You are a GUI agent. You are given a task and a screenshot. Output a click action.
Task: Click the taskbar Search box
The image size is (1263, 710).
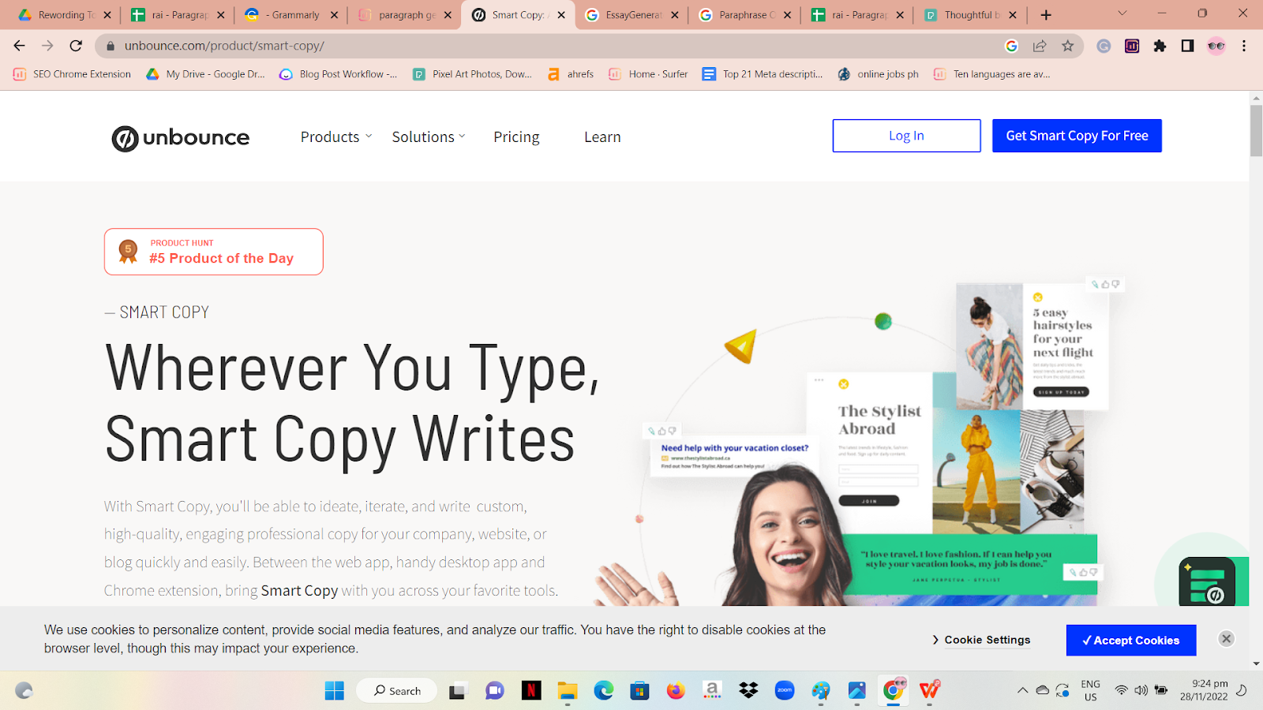[396, 691]
